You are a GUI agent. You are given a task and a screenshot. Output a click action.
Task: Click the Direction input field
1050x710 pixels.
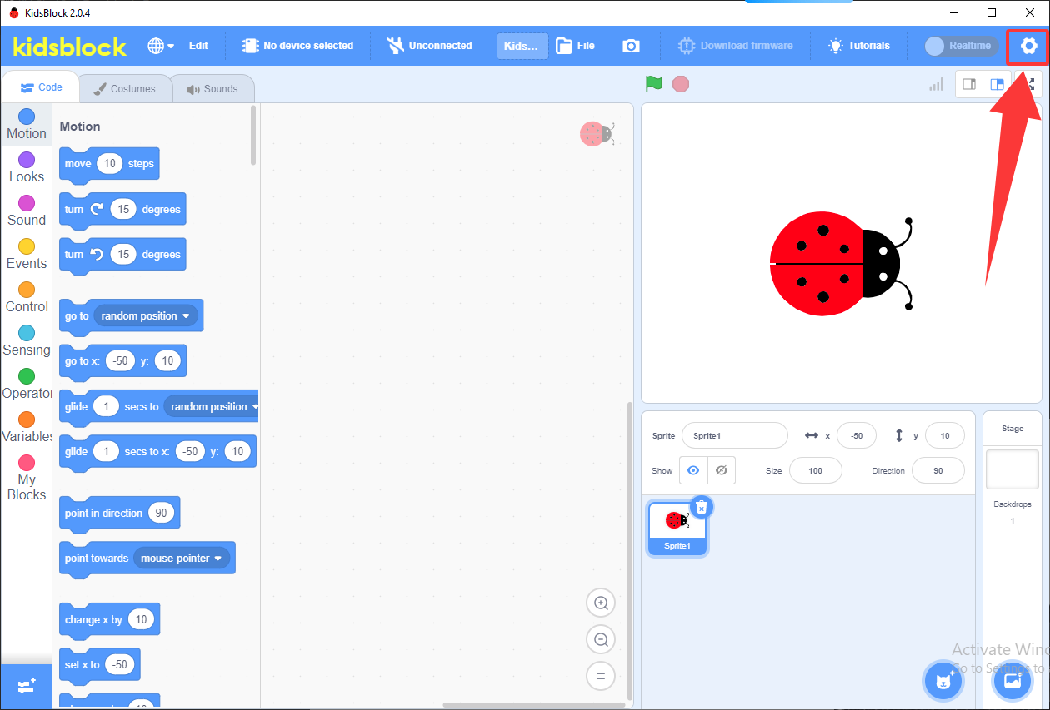[x=938, y=470]
